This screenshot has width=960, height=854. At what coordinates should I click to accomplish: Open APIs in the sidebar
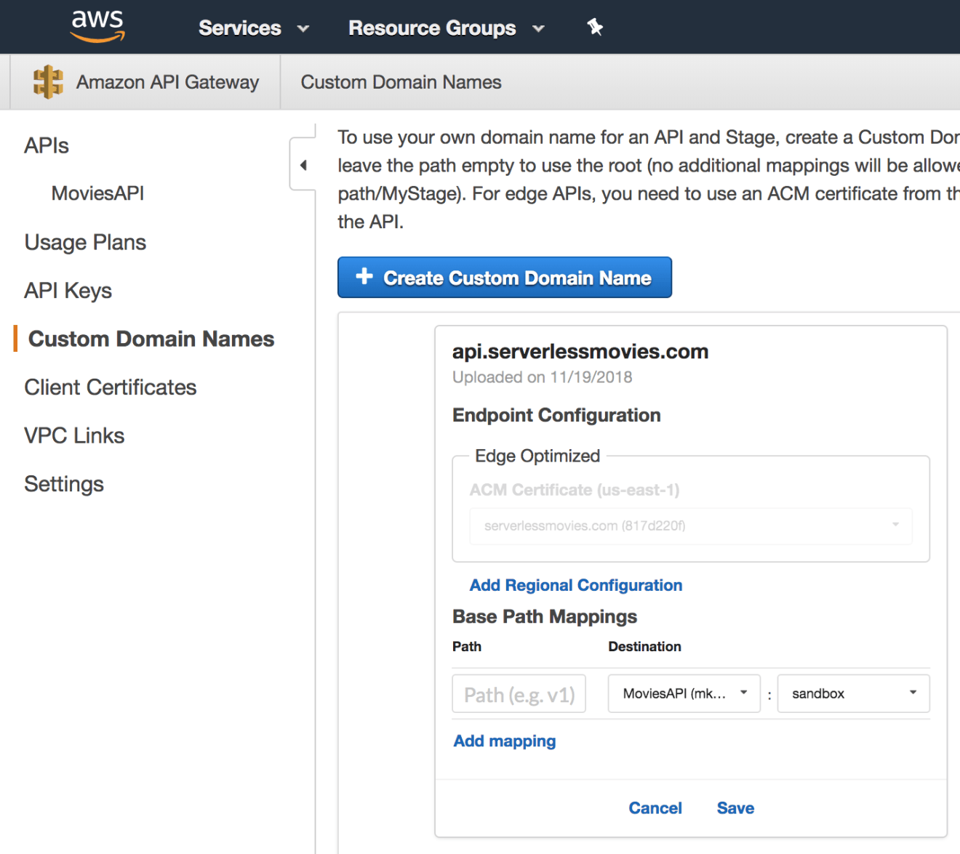pos(47,145)
